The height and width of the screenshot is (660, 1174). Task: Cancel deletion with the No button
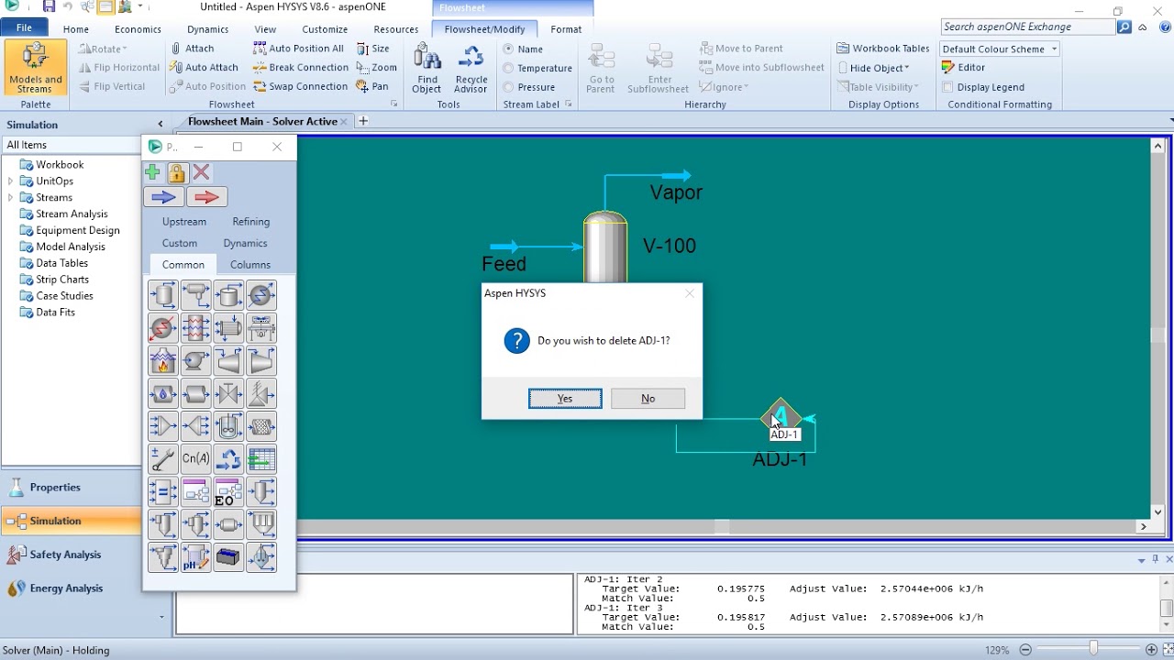pyautogui.click(x=648, y=399)
